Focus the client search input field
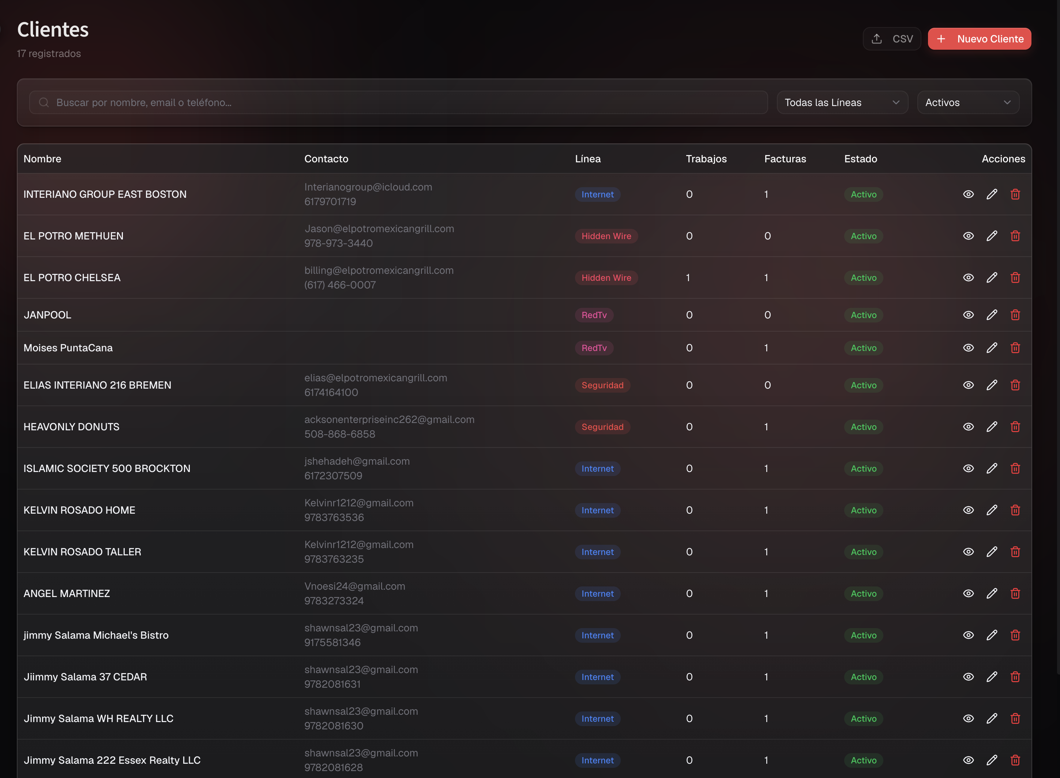The width and height of the screenshot is (1060, 778). point(399,102)
